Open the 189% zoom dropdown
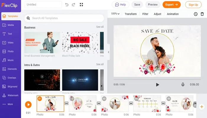Viewport: 207px width, 118px height. pos(115,14)
